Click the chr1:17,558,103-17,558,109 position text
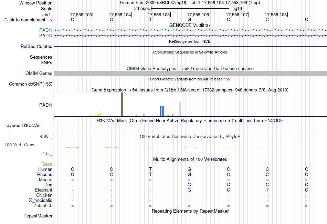 click(226, 3)
